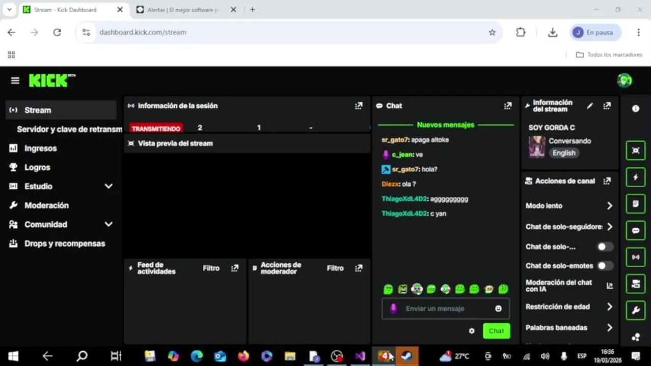651x366 pixels.
Task: Open Restricción de edad options arrow
Action: point(610,307)
